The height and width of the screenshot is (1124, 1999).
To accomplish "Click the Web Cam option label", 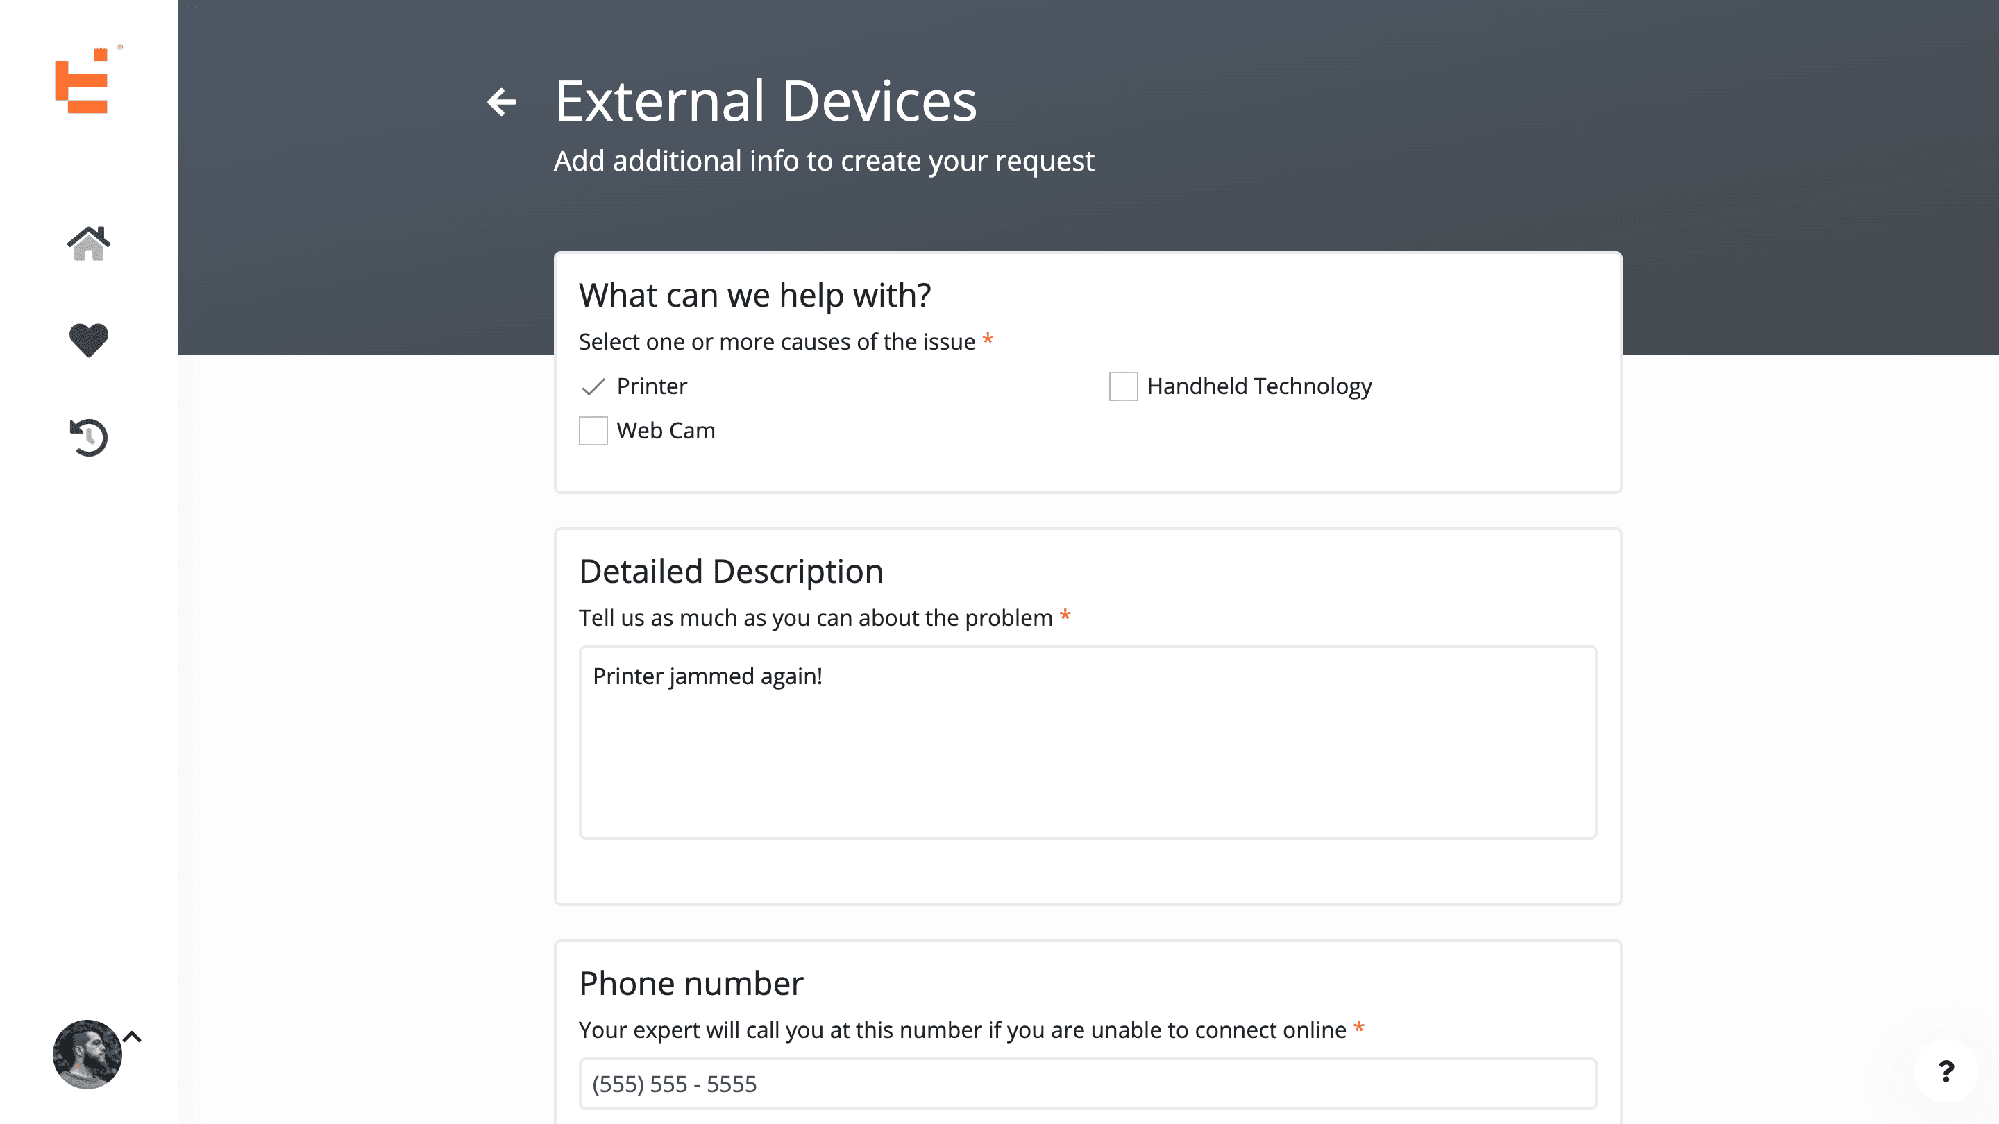I will pyautogui.click(x=666, y=430).
